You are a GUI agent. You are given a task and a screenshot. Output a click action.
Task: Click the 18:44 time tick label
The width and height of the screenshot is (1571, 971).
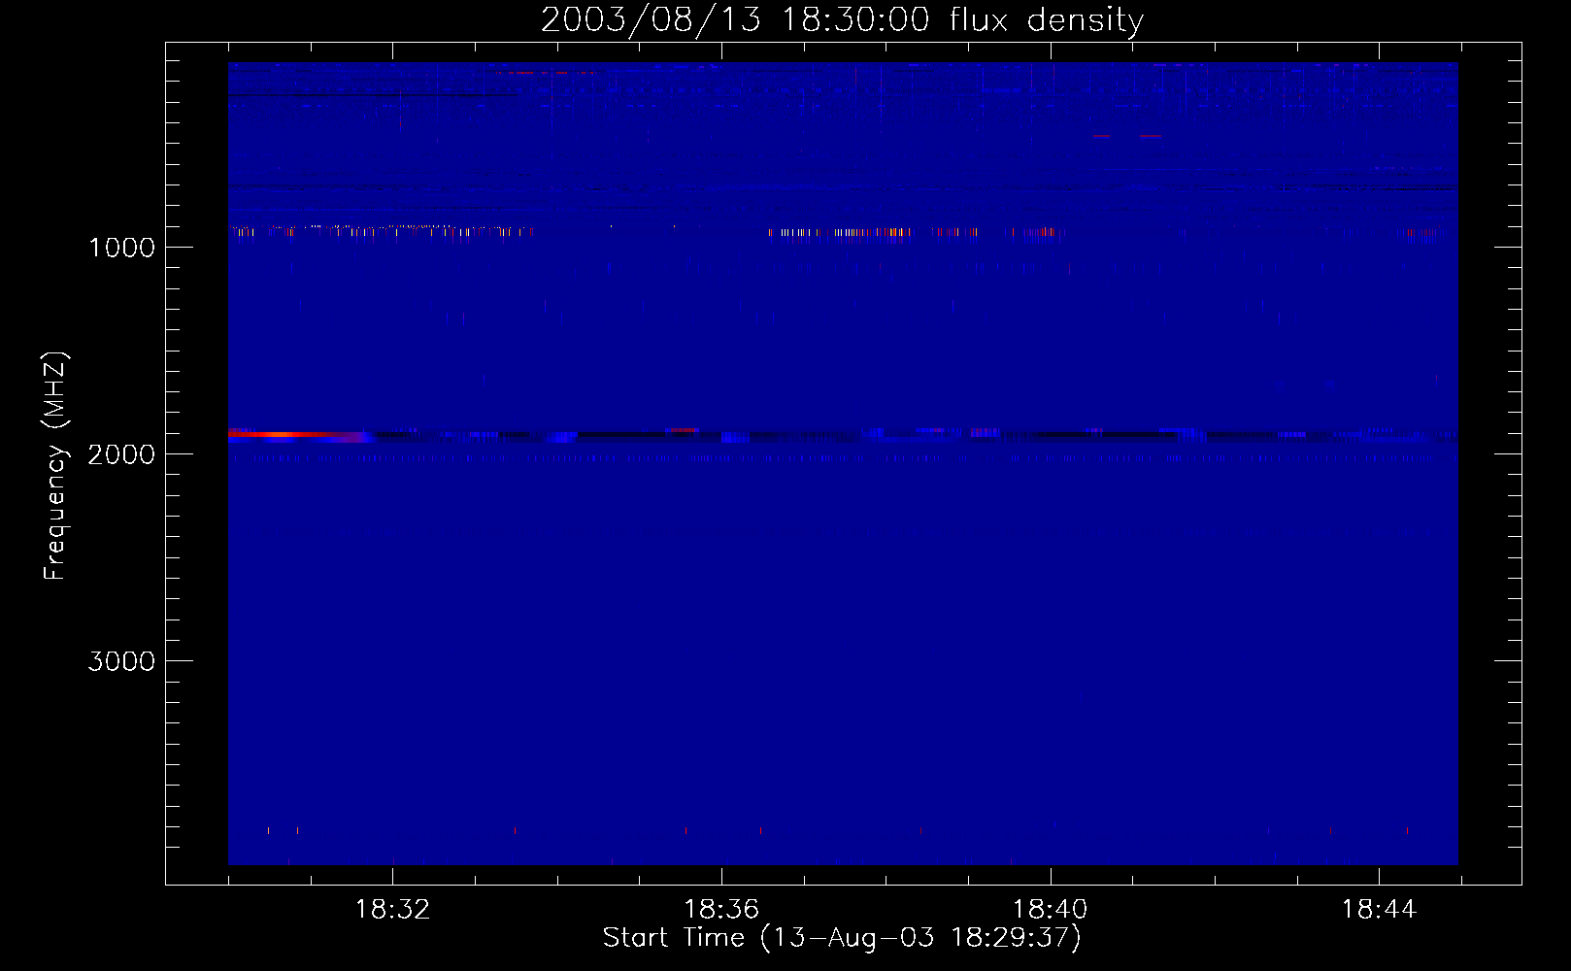pos(1379,910)
